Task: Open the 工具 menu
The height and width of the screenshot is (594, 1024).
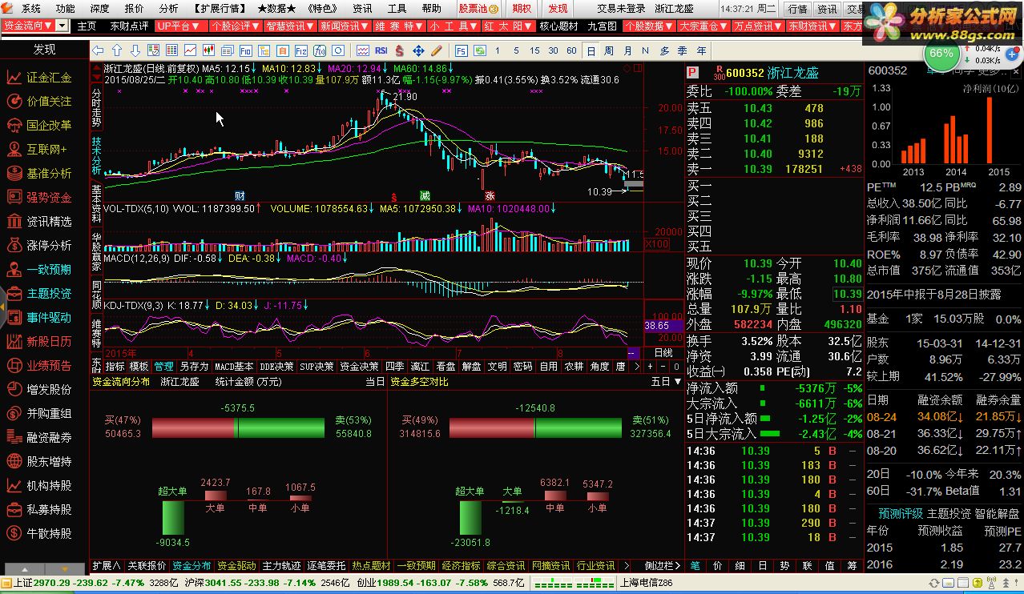Action: pos(397,8)
